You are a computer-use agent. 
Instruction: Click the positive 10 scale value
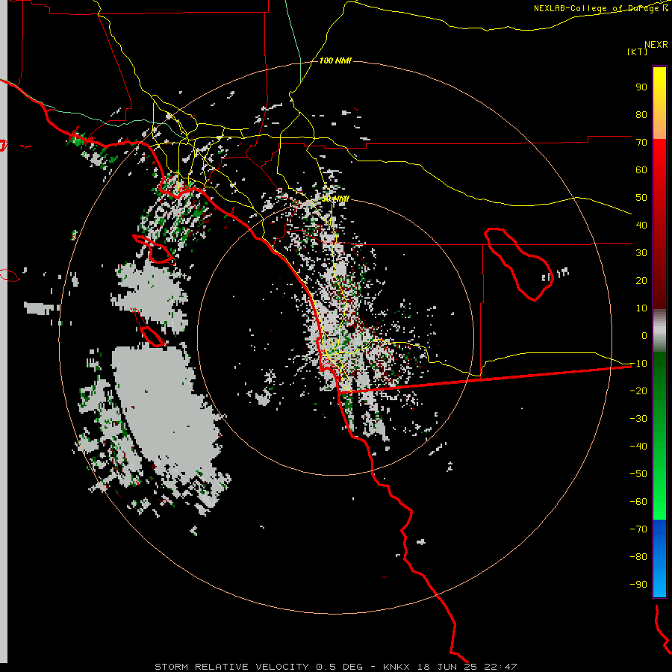coord(641,308)
